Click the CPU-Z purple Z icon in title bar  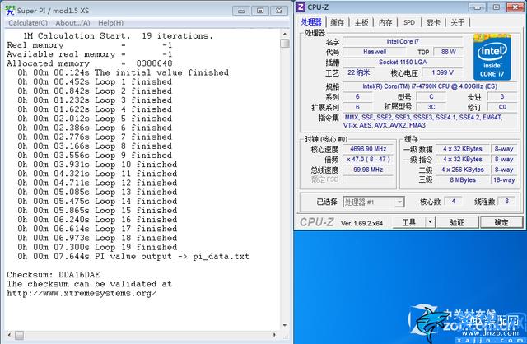[x=301, y=7]
